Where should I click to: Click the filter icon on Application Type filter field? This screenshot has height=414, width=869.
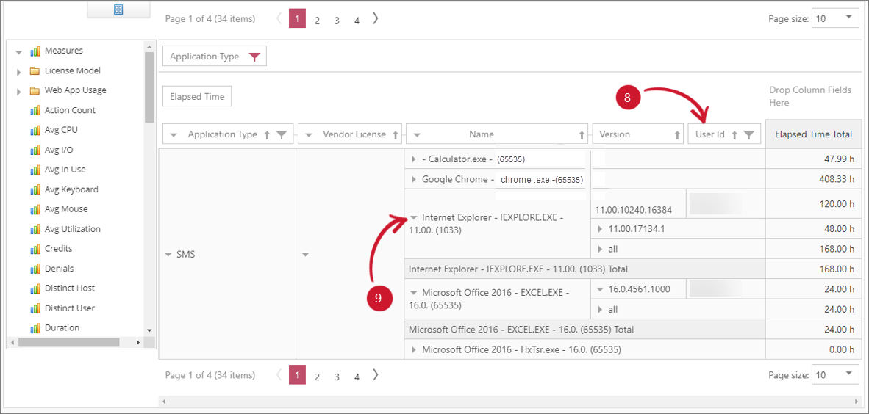(254, 57)
